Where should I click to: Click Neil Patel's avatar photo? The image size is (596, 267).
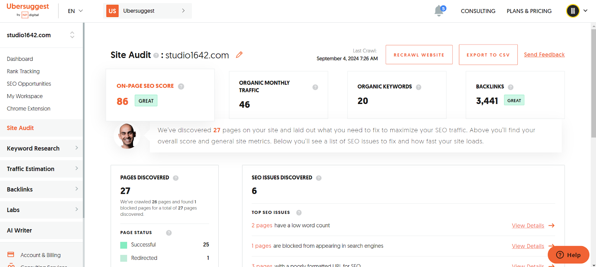(127, 136)
